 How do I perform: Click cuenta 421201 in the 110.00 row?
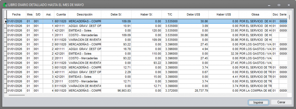(61, 54)
